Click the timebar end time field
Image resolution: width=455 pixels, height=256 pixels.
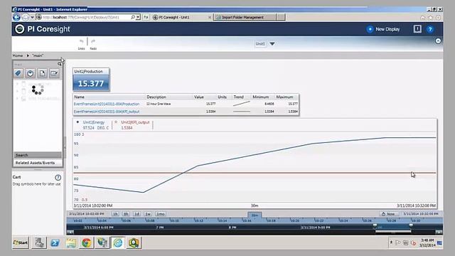click(421, 214)
